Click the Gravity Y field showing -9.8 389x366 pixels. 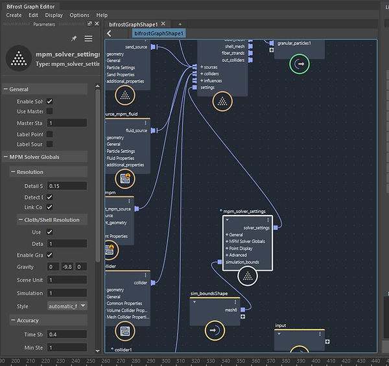(x=67, y=267)
